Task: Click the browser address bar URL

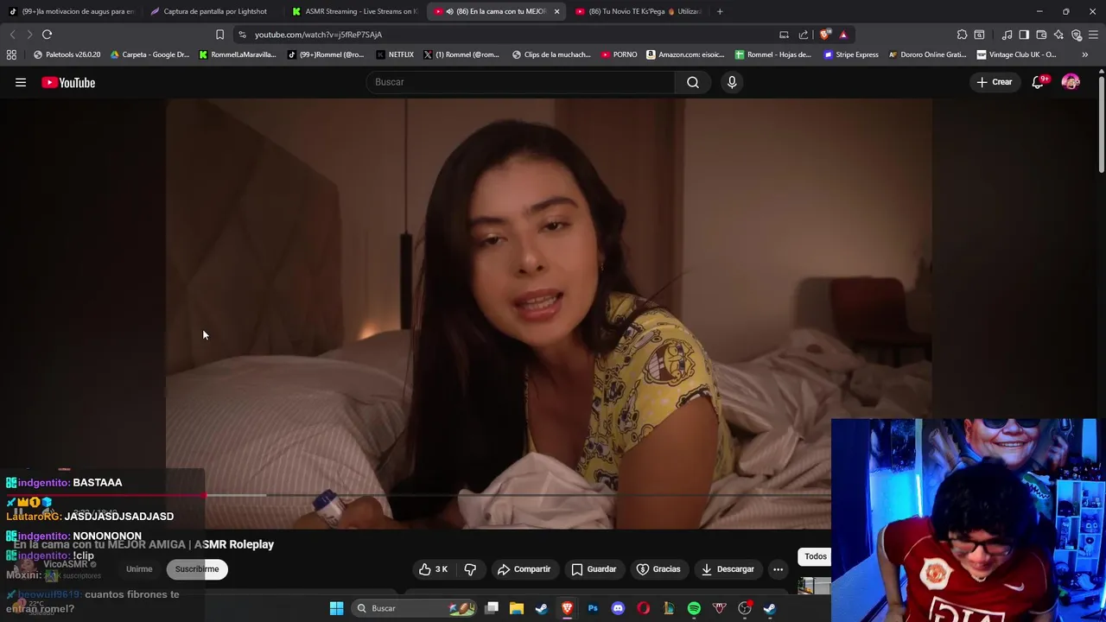Action: tap(318, 35)
